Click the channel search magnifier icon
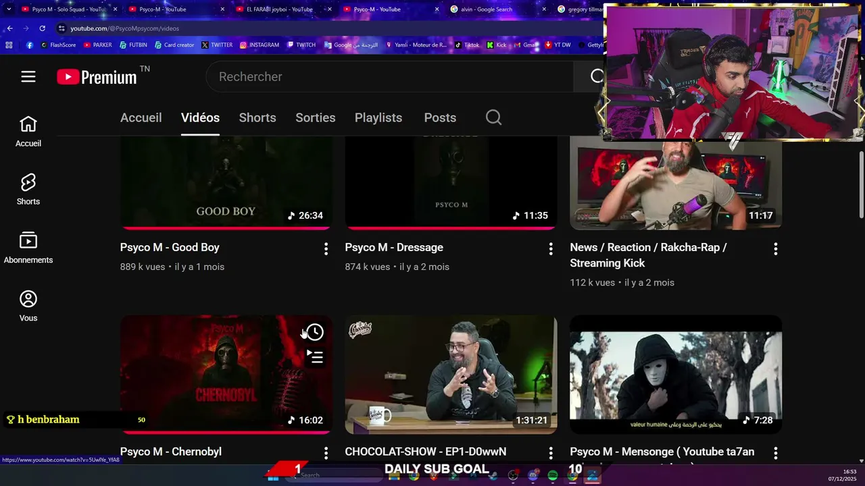This screenshot has height=486, width=865. point(494,117)
